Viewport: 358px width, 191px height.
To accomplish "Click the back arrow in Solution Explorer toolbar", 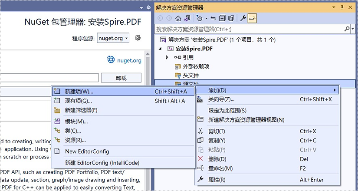I will [x=161, y=18].
